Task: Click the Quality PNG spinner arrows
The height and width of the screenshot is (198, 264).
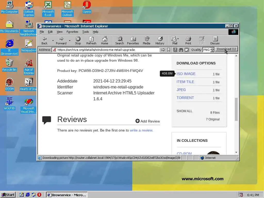Action: click(212, 50)
